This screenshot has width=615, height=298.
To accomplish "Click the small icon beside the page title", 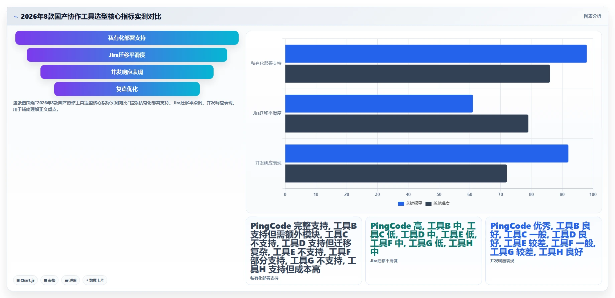I will pyautogui.click(x=16, y=17).
